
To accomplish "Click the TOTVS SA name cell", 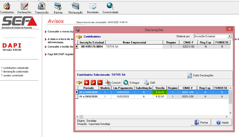I will pos(134,47).
